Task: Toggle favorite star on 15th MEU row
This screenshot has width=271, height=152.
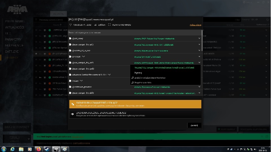Action: [x=36, y=71]
